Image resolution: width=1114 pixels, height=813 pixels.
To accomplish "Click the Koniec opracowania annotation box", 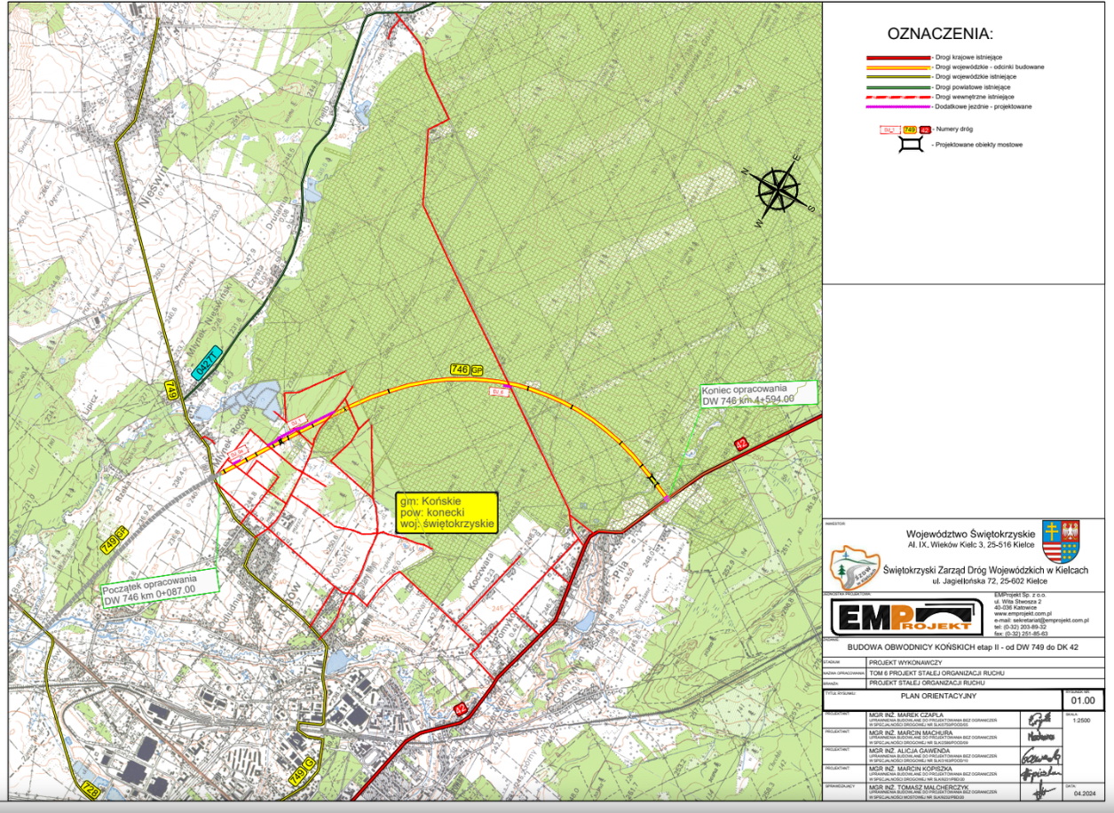I will click(756, 393).
